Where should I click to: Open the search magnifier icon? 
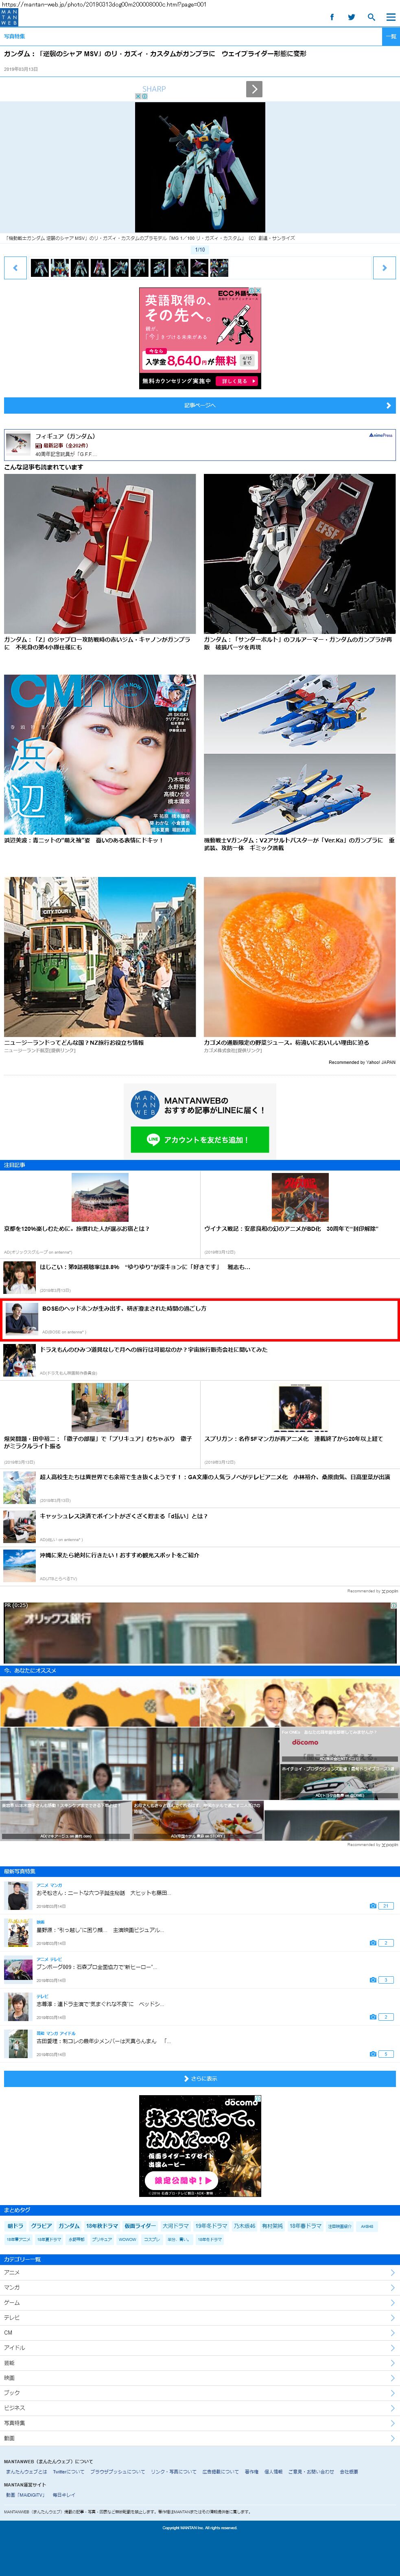coord(371,17)
